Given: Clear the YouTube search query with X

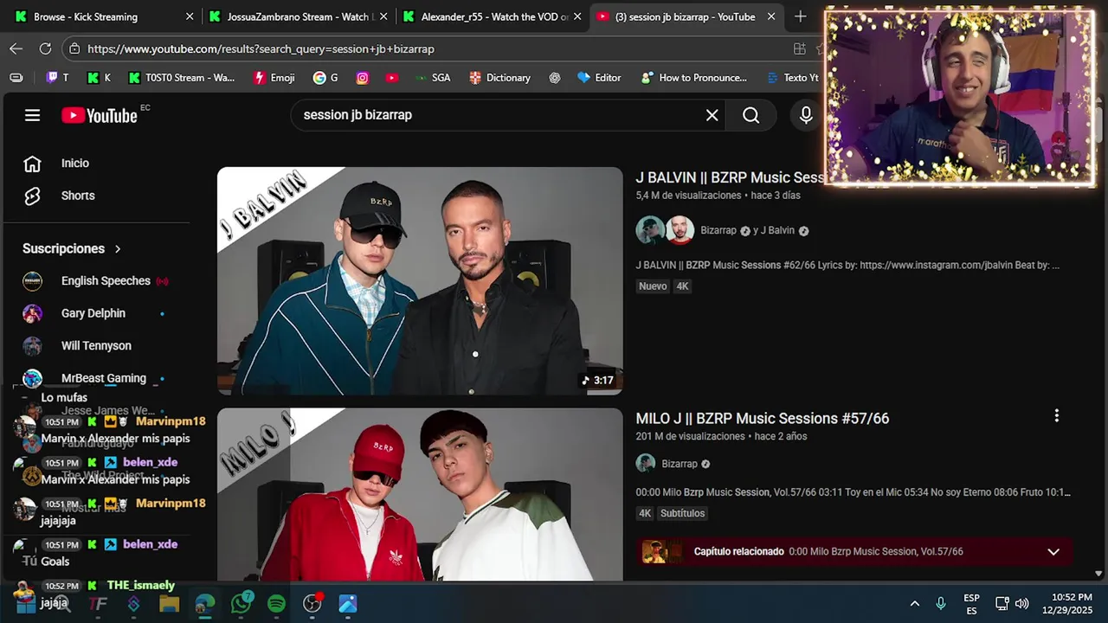Looking at the screenshot, I should coord(712,115).
